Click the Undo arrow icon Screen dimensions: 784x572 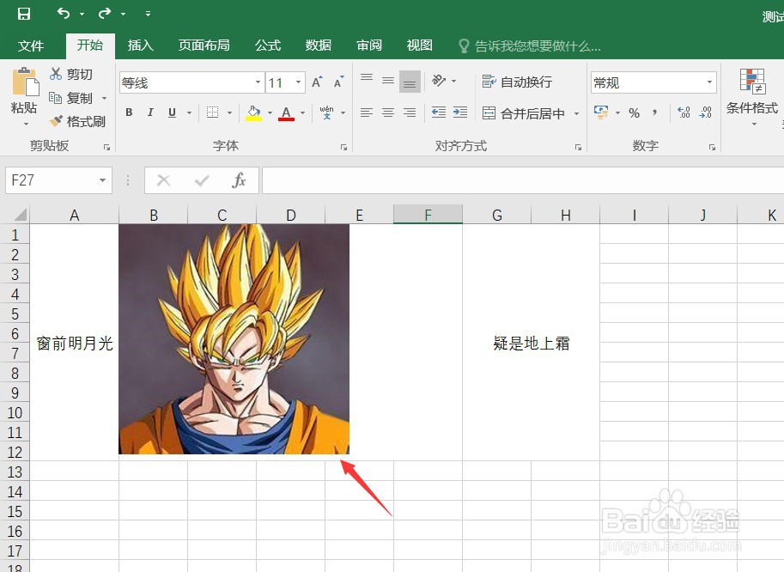click(63, 13)
